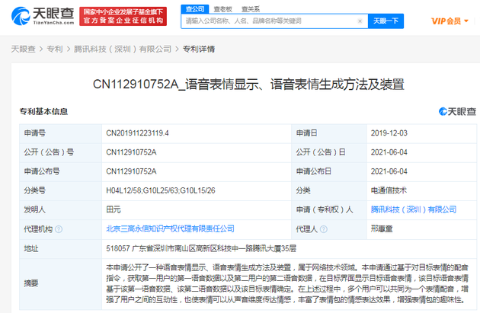Click the TianYanCha logo

[43, 16]
